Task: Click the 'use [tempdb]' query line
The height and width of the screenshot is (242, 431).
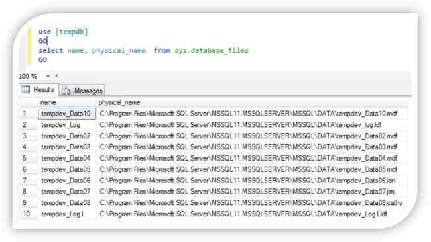Action: pos(63,32)
